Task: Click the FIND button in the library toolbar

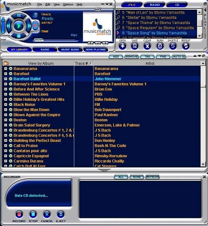Action: point(163,56)
